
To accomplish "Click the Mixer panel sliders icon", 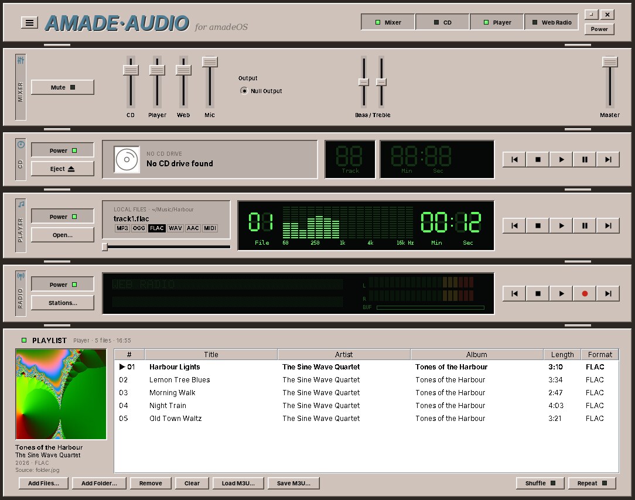I will point(21,60).
